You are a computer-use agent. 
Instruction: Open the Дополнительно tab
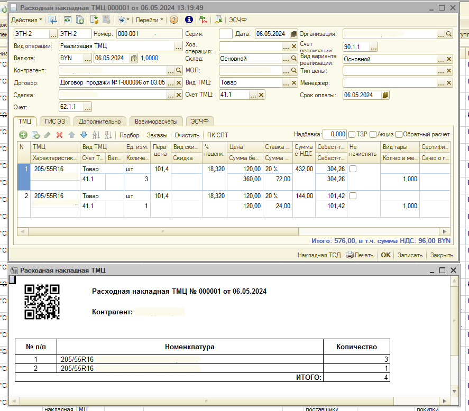coord(99,122)
